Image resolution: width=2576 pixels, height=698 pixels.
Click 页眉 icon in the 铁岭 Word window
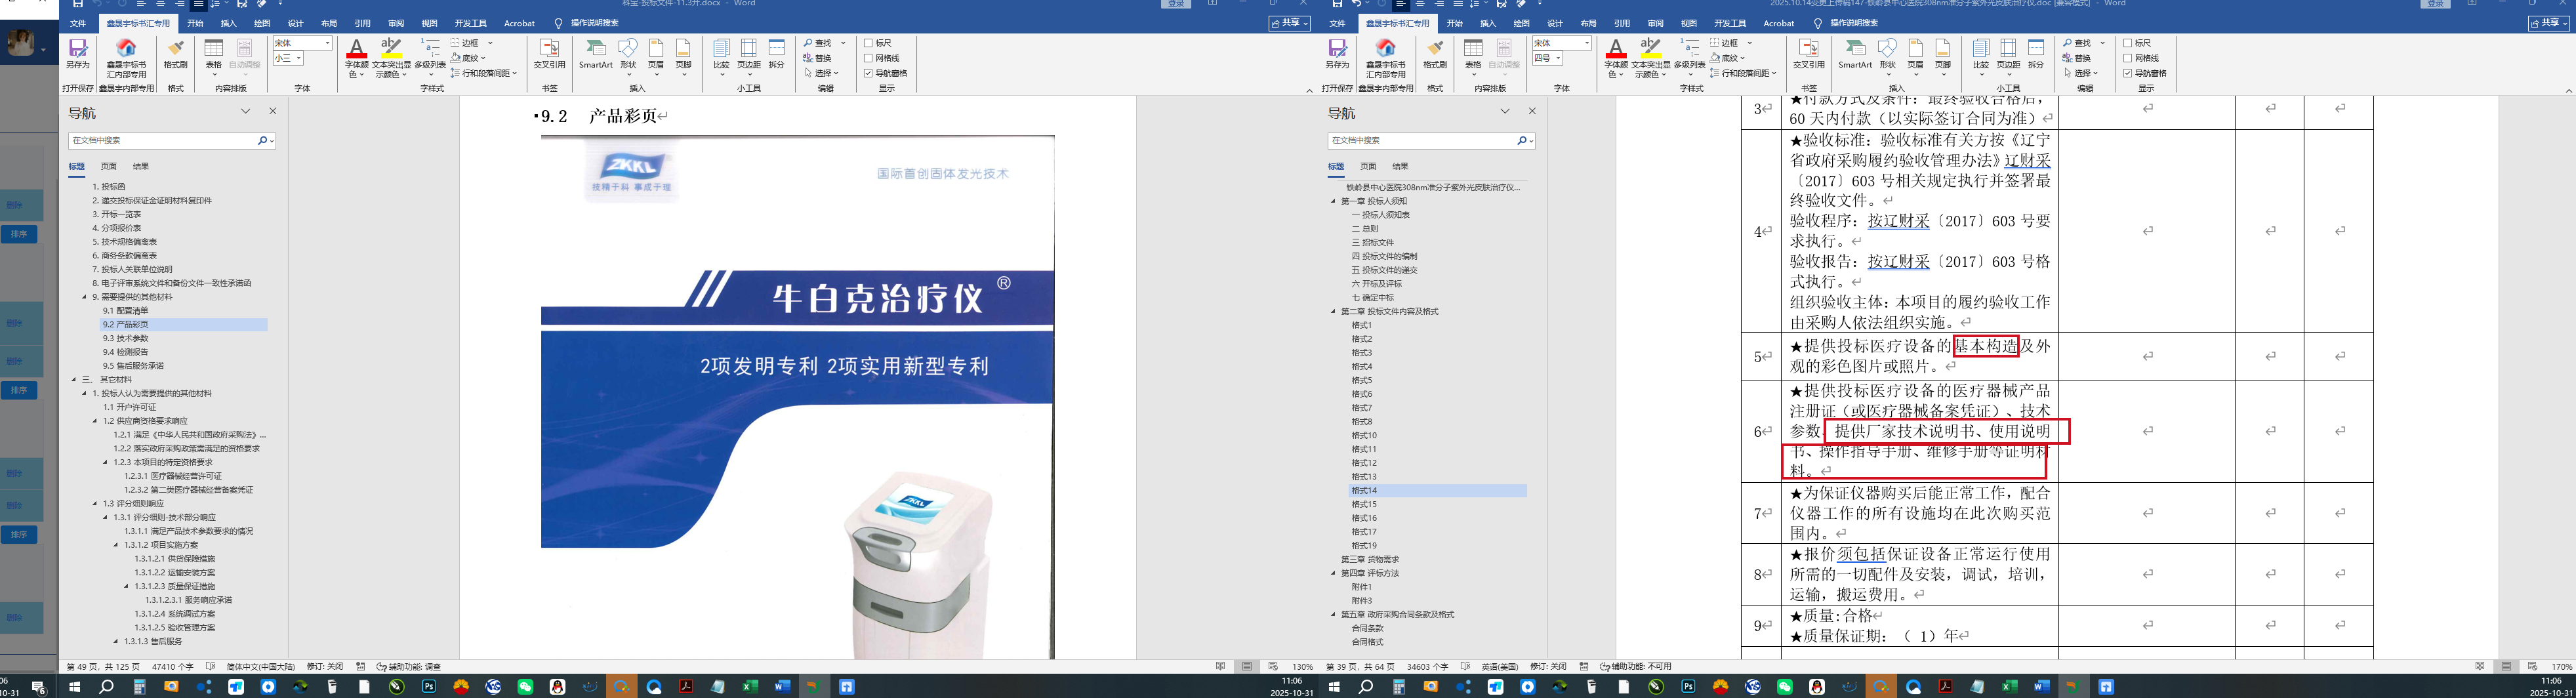pos(1915,56)
